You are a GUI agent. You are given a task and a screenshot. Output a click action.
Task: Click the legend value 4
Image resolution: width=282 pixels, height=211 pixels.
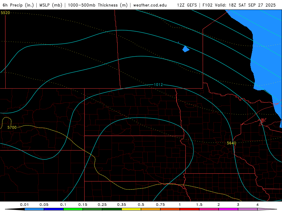tap(257, 205)
